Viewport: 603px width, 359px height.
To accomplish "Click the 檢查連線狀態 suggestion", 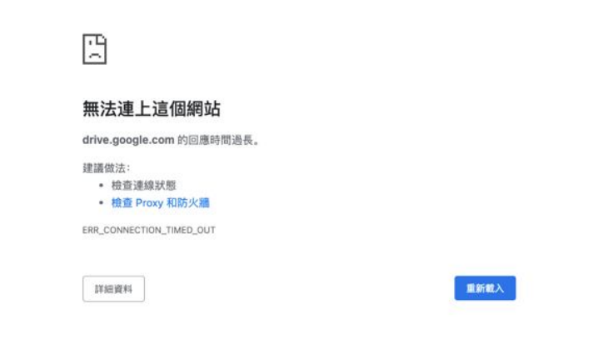I will click(144, 186).
